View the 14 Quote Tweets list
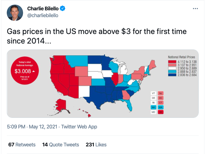This screenshot has width=206, height=154. [x=60, y=144]
